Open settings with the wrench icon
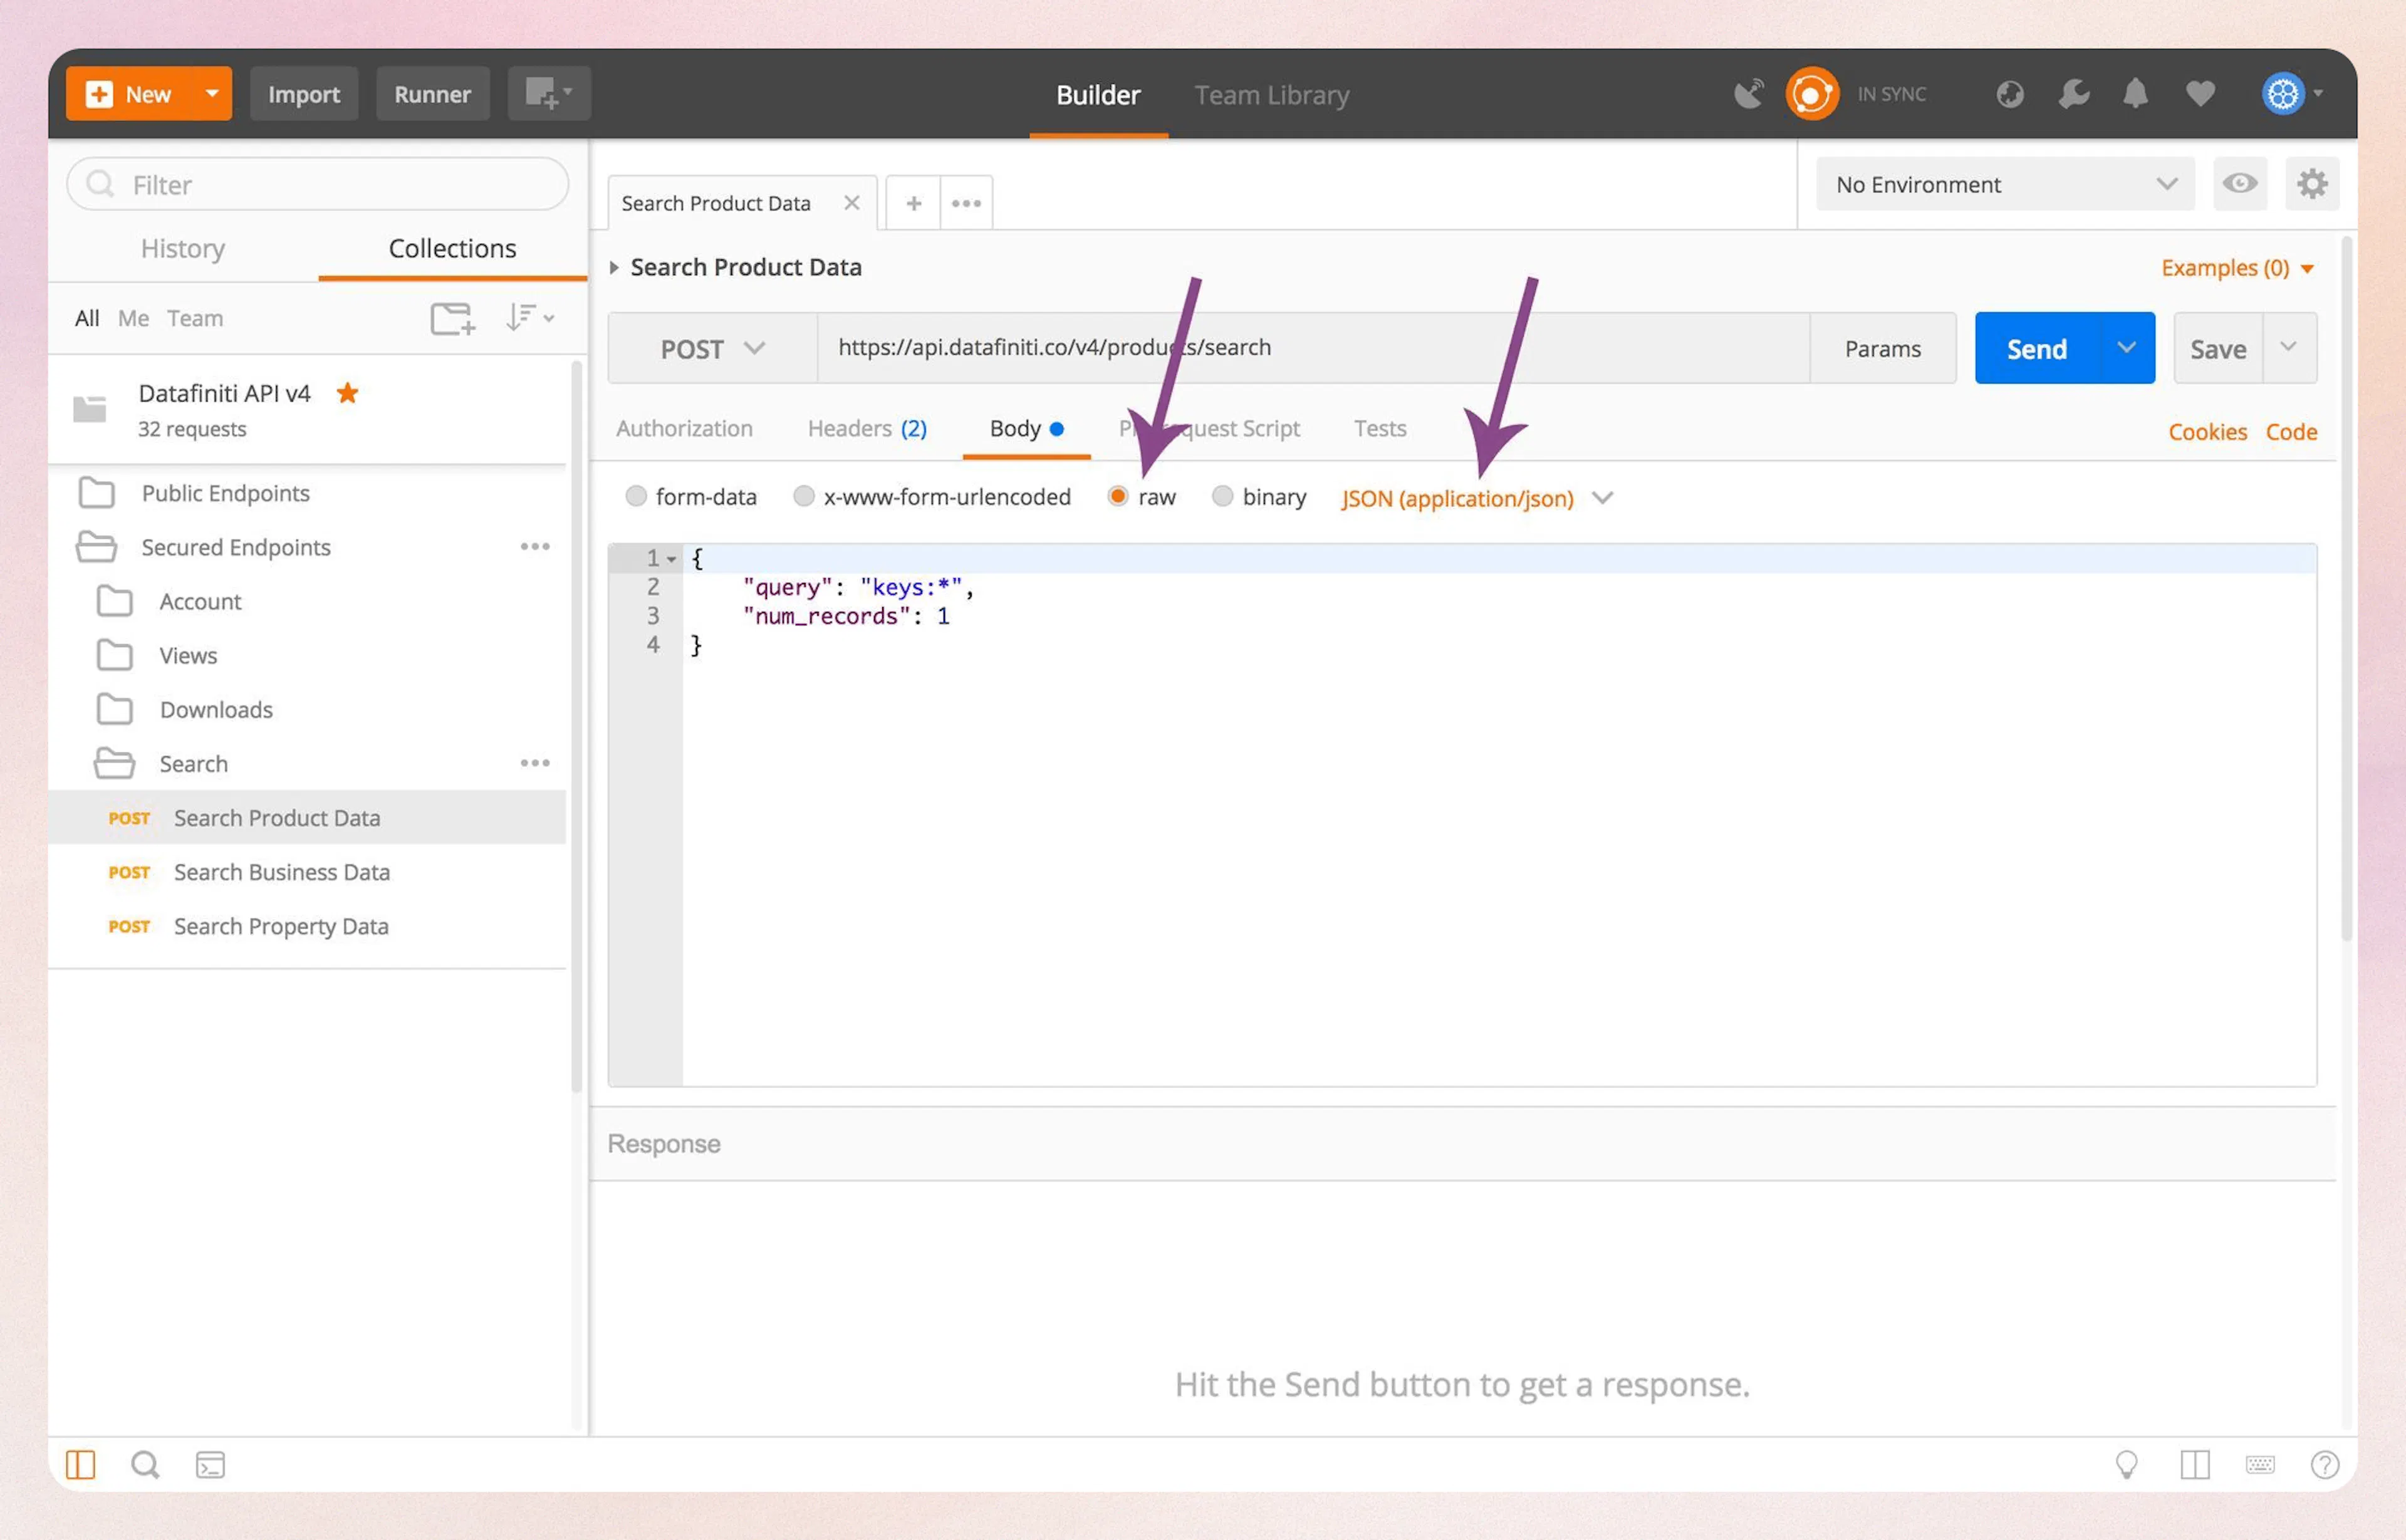Viewport: 2406px width, 1540px height. click(x=2073, y=93)
